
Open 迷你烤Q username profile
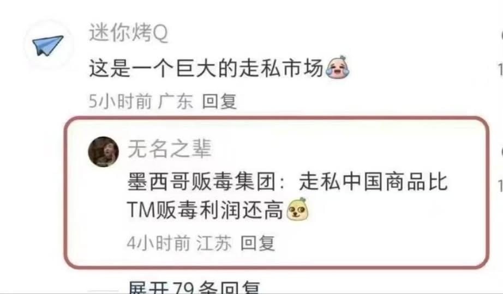(128, 33)
